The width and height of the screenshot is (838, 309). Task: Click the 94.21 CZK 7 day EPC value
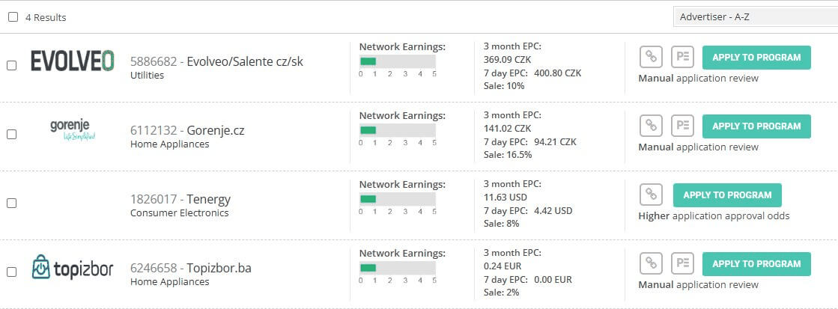555,142
